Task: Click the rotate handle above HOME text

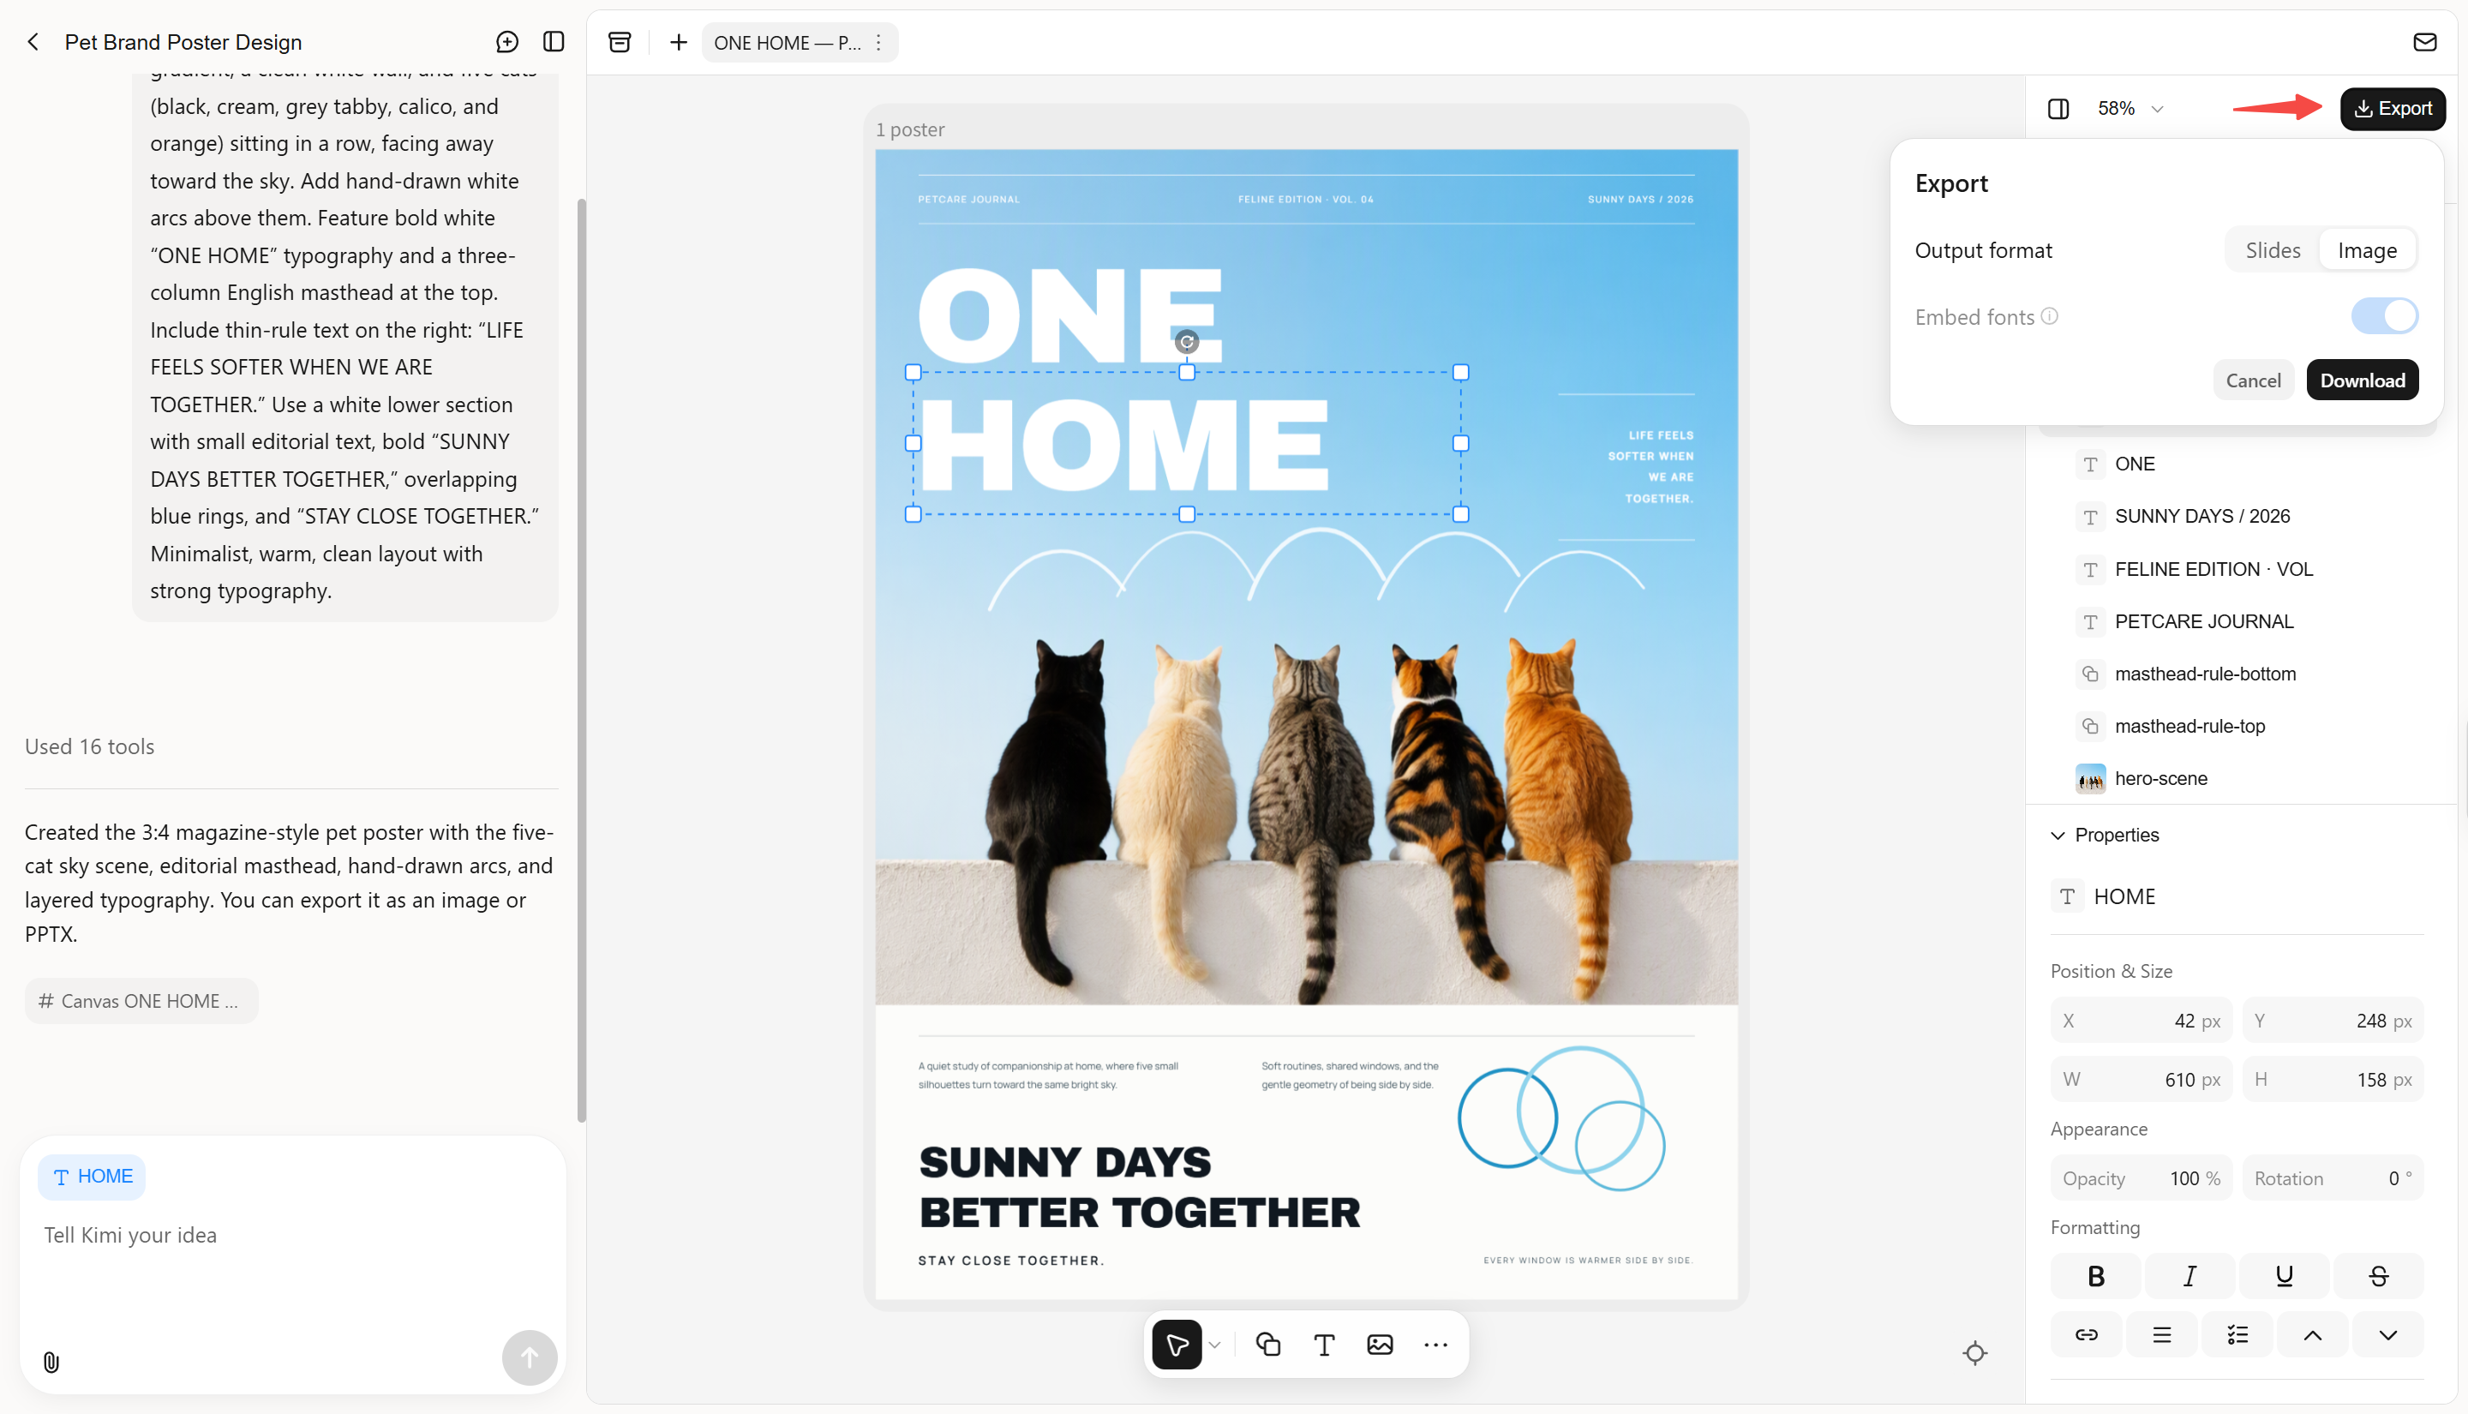Action: click(1186, 342)
